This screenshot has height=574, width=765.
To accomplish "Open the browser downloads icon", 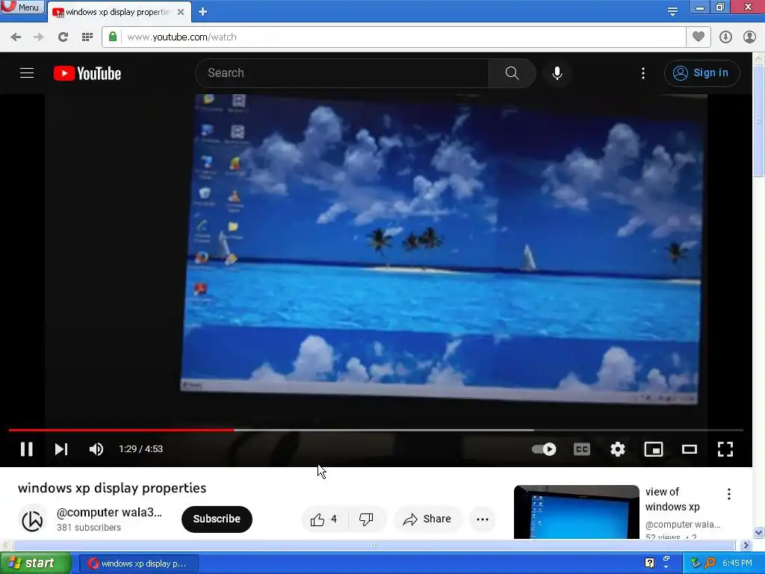I will (x=725, y=37).
